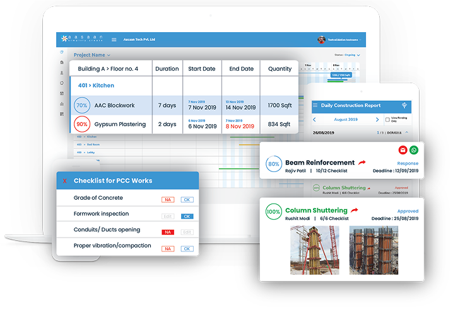Screen dimensions: 453x310
Task: Click the red share arrow next to Column Shuttering
Action: pyautogui.click(x=355, y=210)
